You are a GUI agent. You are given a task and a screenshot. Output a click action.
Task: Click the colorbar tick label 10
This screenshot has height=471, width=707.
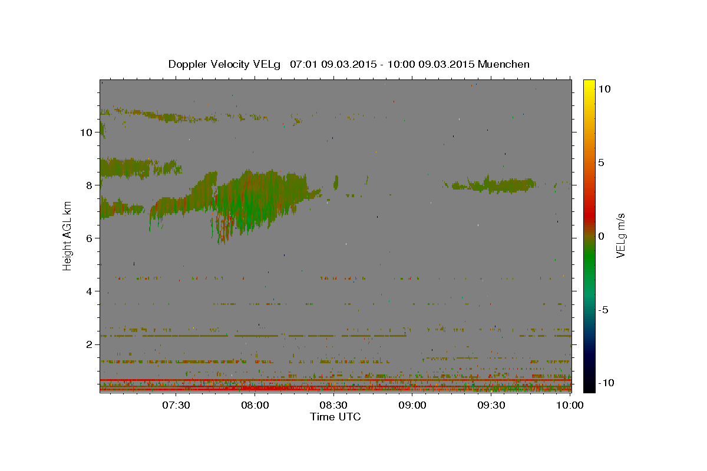(x=604, y=88)
